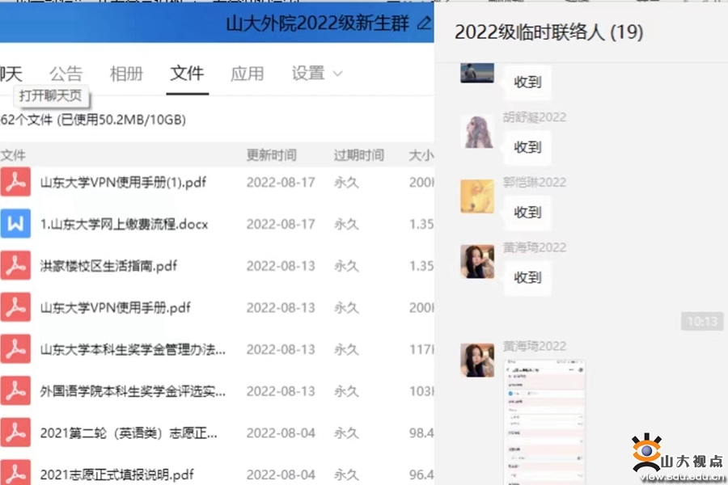
Task: Click PDF icon for 洪家楼校区生活指南.pdf
Action: [x=15, y=266]
